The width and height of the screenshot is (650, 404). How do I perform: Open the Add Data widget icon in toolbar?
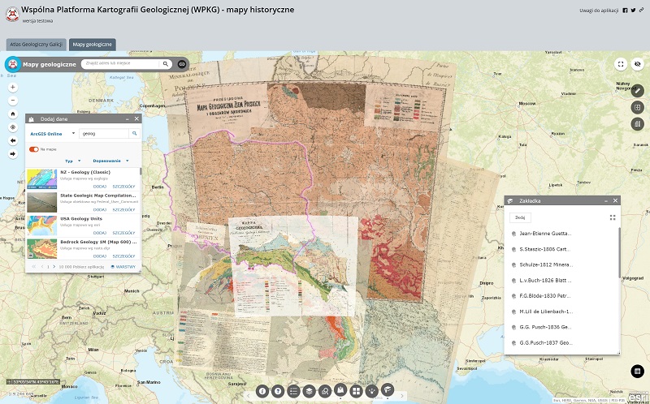tap(340, 390)
